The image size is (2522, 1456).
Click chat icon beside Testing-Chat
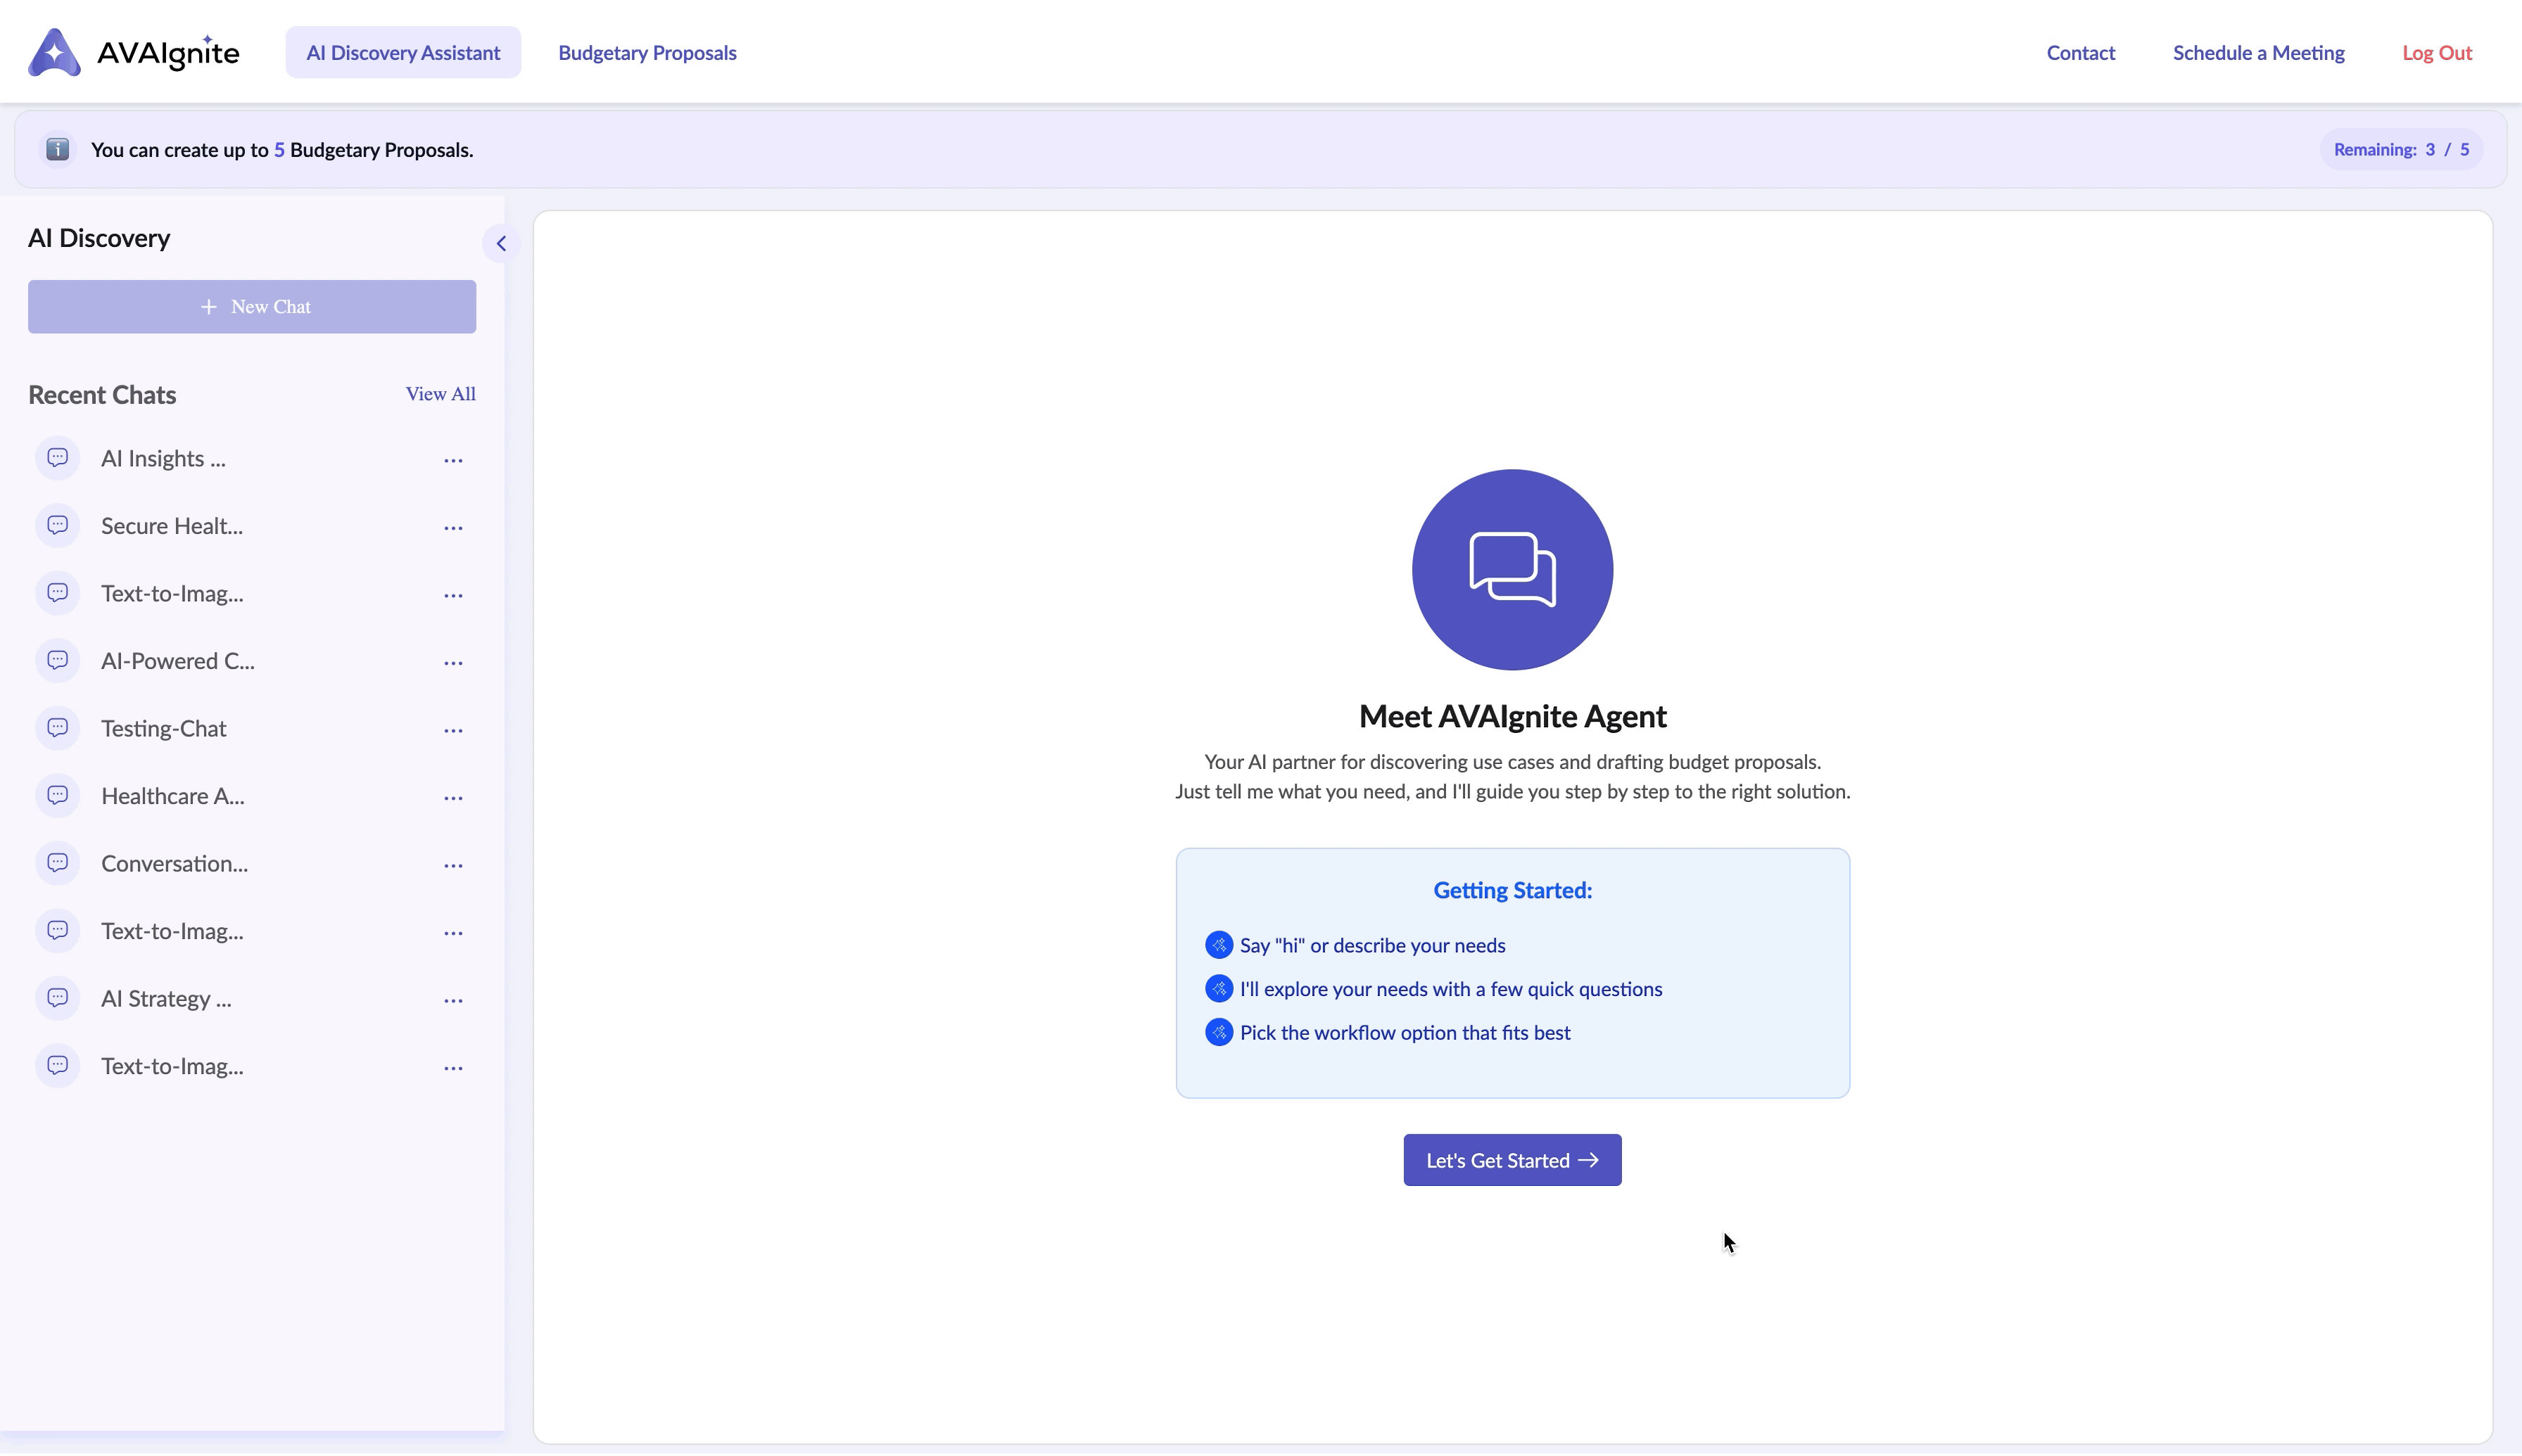[x=58, y=728]
